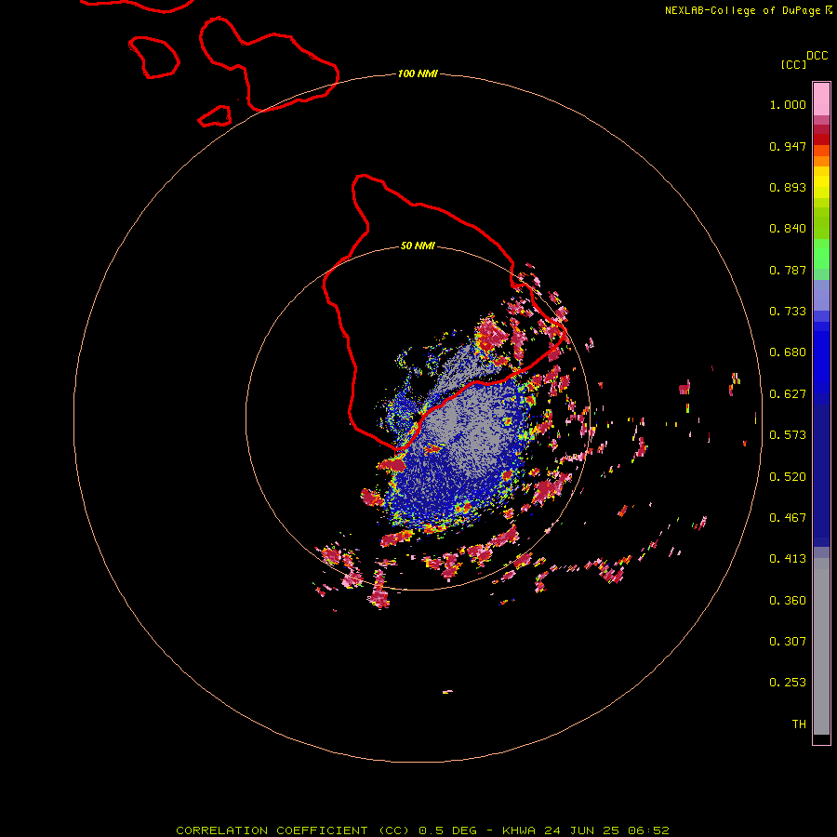The image size is (837, 837).
Task: Click the 0.307 color scale value
Action: (788, 642)
